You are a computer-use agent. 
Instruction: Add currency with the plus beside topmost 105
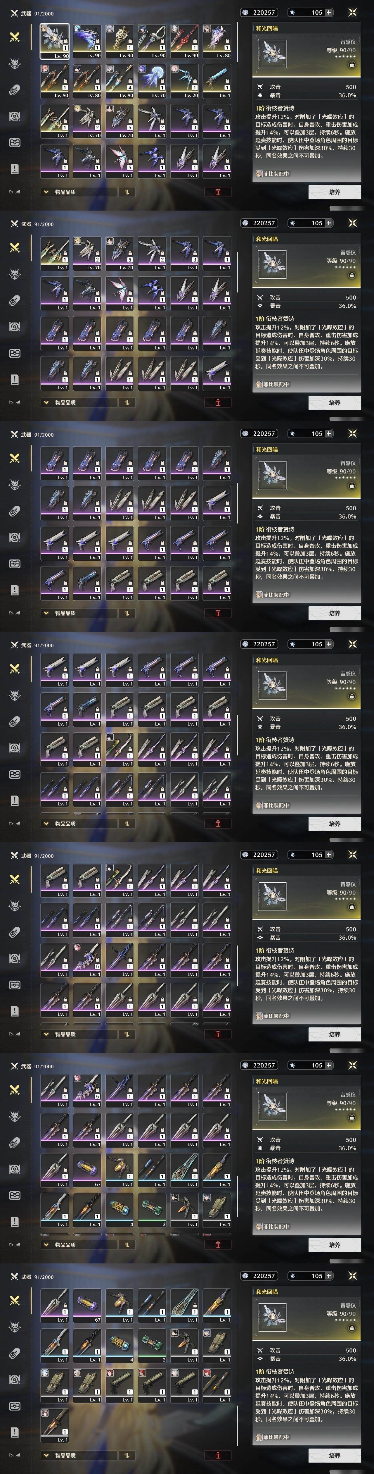click(329, 12)
